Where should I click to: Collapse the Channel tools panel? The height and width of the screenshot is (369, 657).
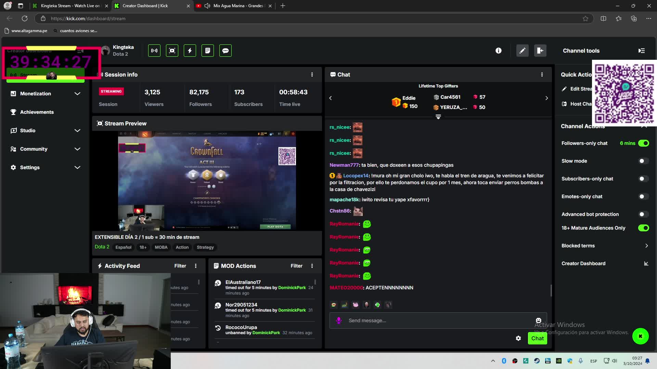(642, 51)
